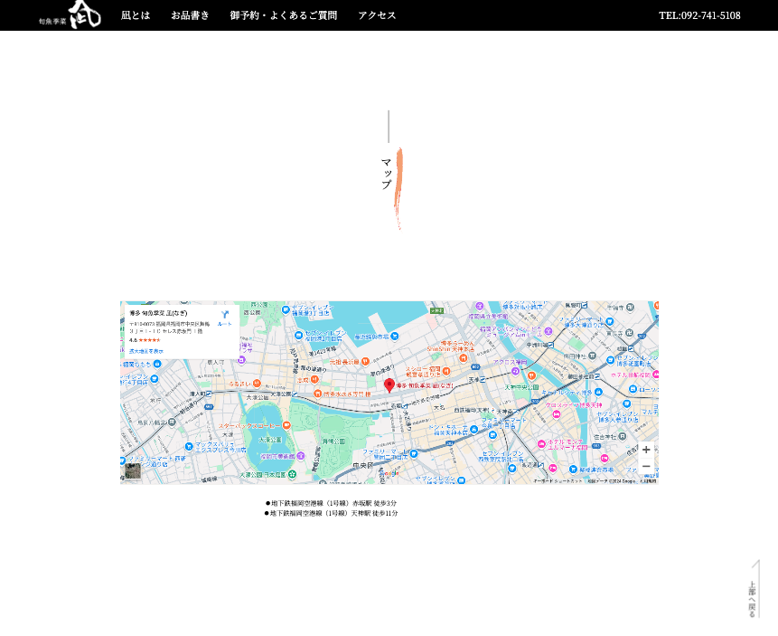Click the 上部へ戻る back-to-top button
This screenshot has height=636, width=778.
[x=753, y=589]
